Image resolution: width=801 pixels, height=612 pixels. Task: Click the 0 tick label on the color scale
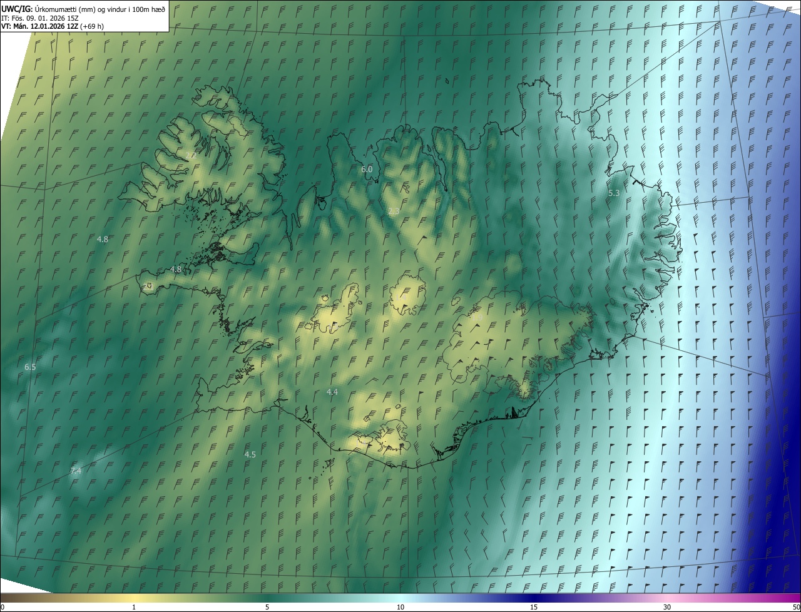point(2,607)
